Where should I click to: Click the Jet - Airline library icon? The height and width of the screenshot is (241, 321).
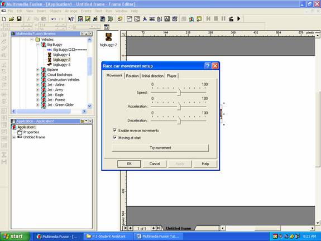(44, 85)
